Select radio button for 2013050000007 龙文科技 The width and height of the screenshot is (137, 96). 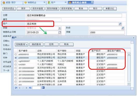tap(16, 68)
